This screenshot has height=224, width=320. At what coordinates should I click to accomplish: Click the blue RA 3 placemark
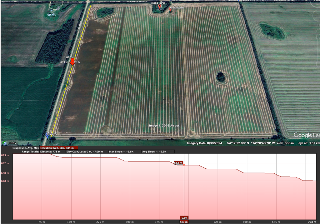point(47,135)
